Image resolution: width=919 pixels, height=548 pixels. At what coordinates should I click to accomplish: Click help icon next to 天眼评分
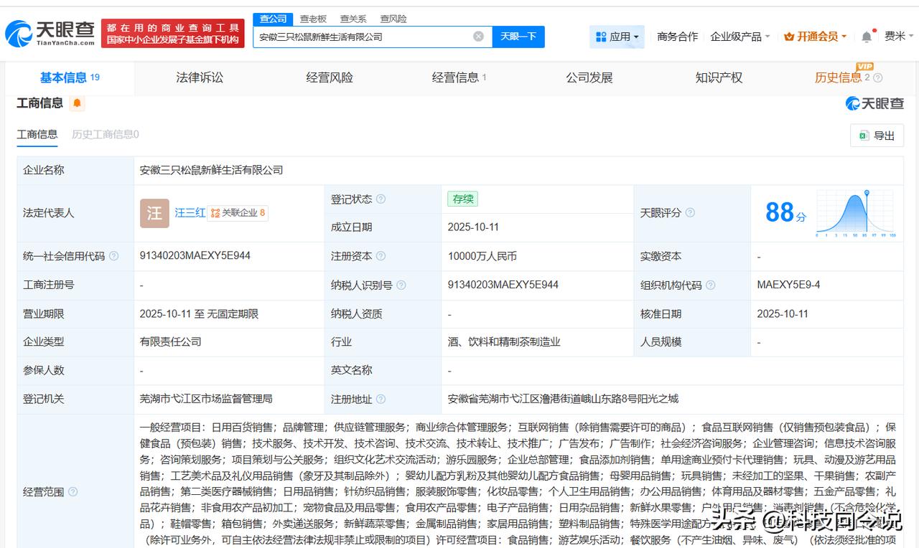pos(690,213)
